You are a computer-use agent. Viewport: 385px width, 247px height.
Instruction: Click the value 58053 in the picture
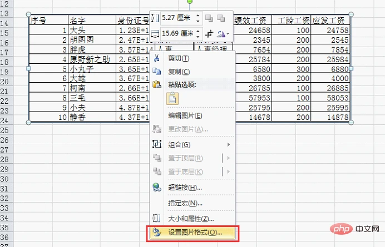[x=338, y=98]
